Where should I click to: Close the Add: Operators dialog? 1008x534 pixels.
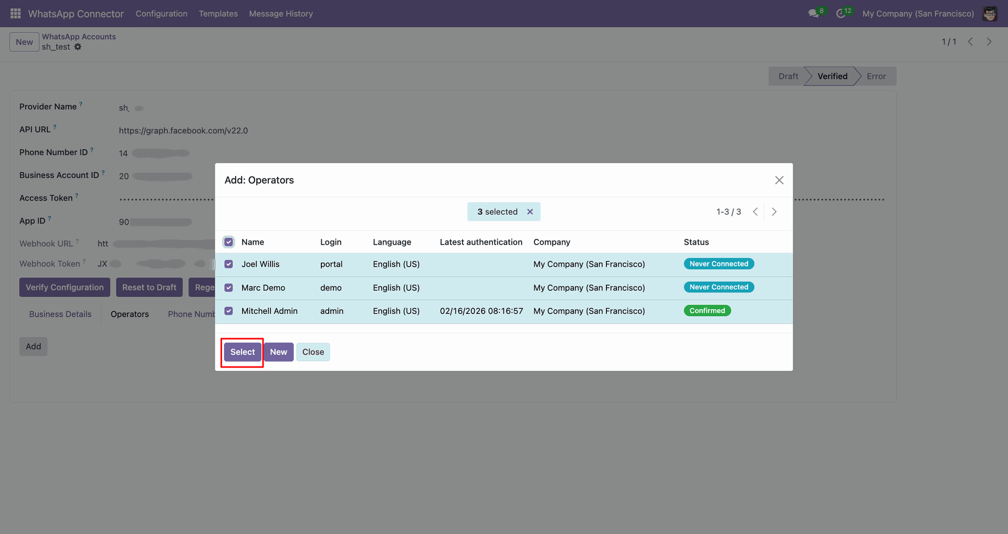(x=779, y=180)
